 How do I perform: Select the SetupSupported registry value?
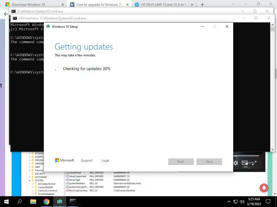point(77,176)
